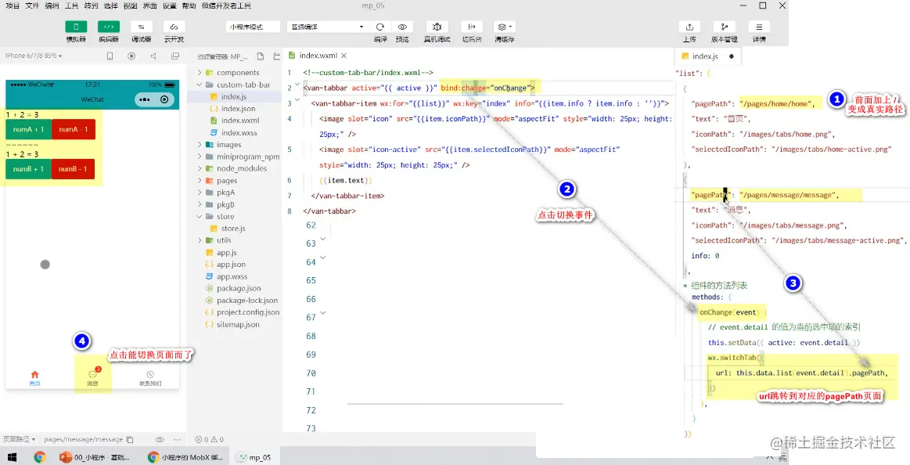The image size is (910, 465).
Task: Click the capsule three-dots menu in simulator
Action: 145,100
